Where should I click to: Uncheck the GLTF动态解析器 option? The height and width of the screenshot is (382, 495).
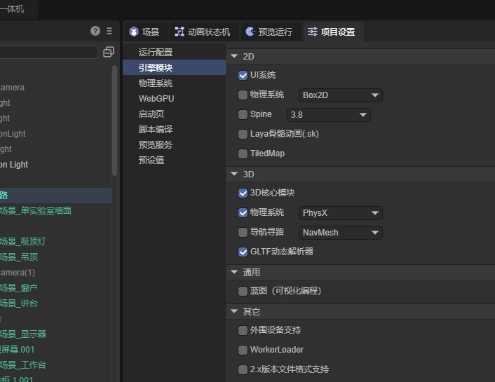click(x=243, y=252)
